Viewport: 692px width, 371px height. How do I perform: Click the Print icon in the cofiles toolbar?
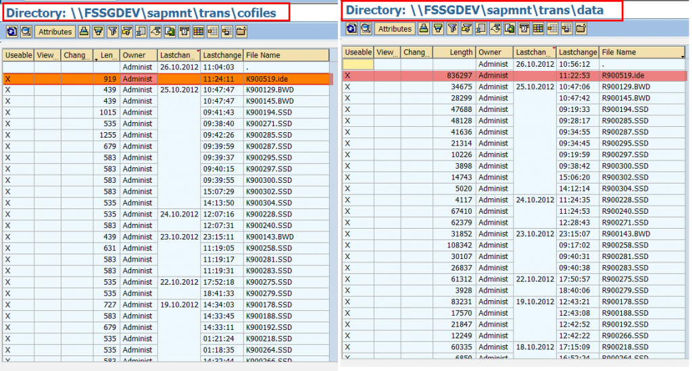click(x=84, y=31)
